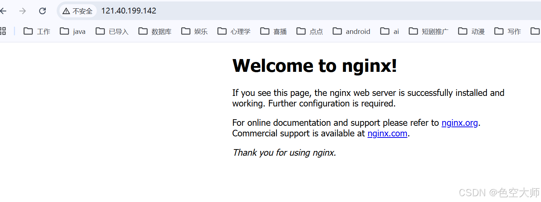Open the 喜播 bookmark folder
541x202 pixels.
pyautogui.click(x=273, y=31)
